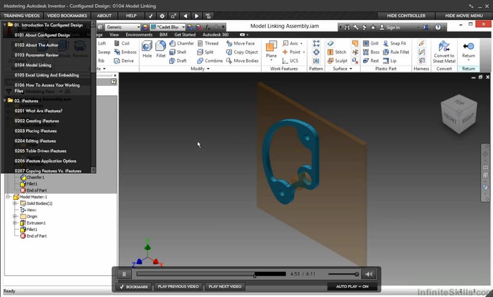This screenshot has height=297, width=493.
Task: Mute the video audio
Action: (369, 274)
